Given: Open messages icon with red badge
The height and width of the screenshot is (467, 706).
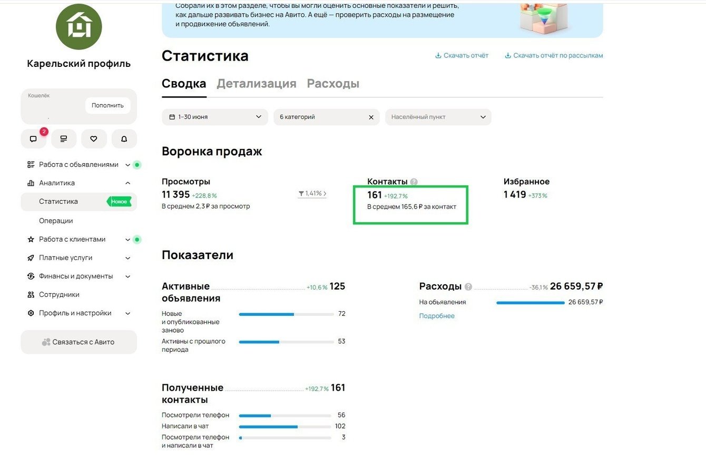Looking at the screenshot, I should point(34,139).
